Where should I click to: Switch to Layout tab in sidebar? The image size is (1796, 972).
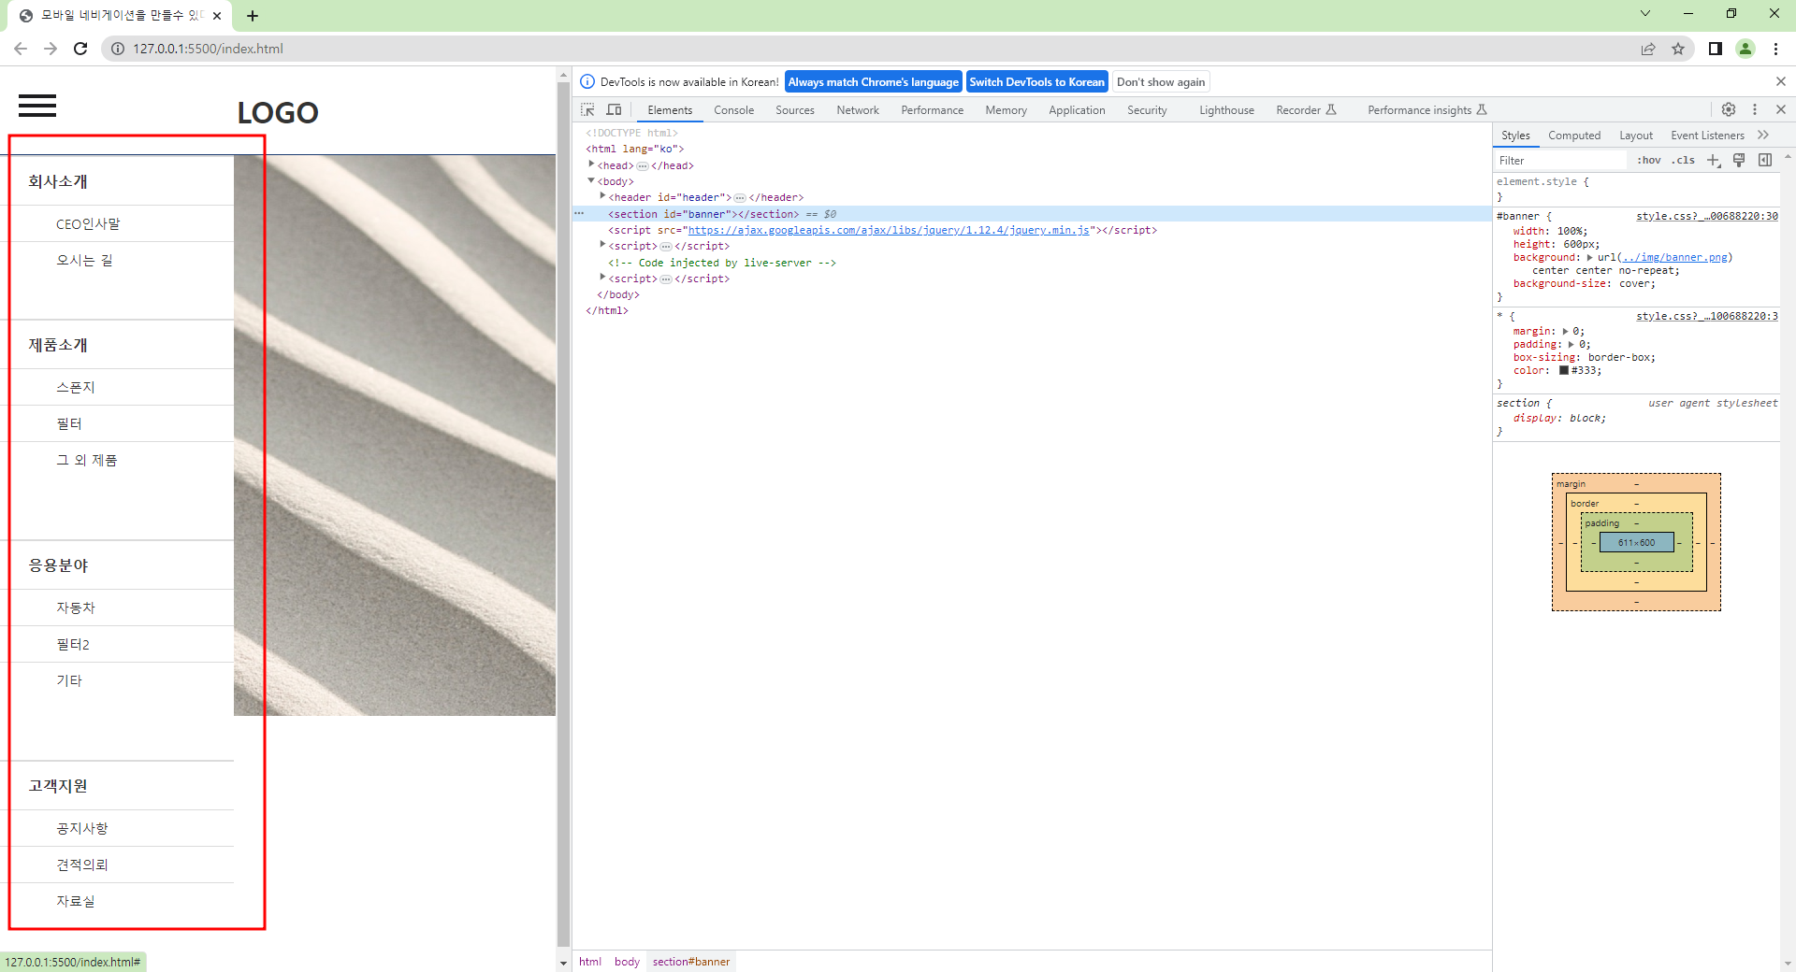(1636, 136)
